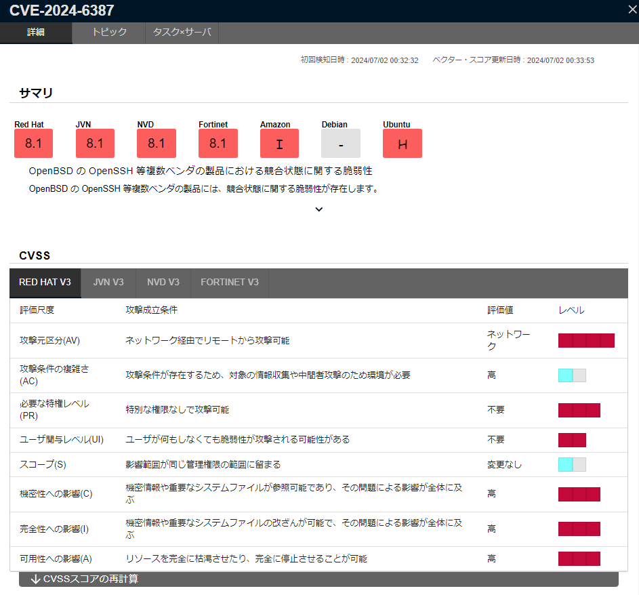Switch to JVN V3 CVSS tab
Viewport: 639px width, 595px height.
pyautogui.click(x=108, y=283)
